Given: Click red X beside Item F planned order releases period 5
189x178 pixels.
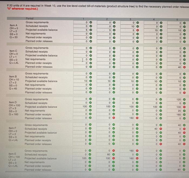Looking at the screenshot, I should (x=184, y=144).
